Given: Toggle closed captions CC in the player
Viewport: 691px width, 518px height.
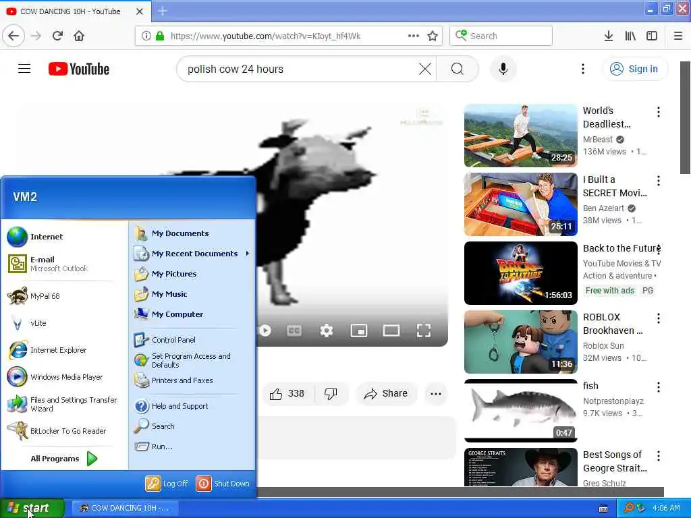Looking at the screenshot, I should point(294,330).
